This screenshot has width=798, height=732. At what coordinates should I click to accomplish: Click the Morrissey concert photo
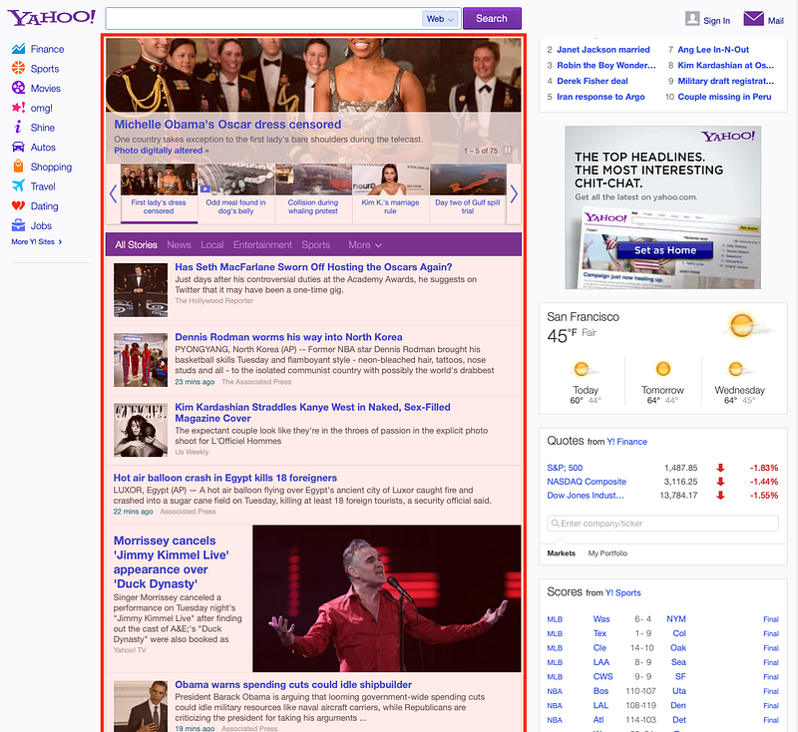387,598
